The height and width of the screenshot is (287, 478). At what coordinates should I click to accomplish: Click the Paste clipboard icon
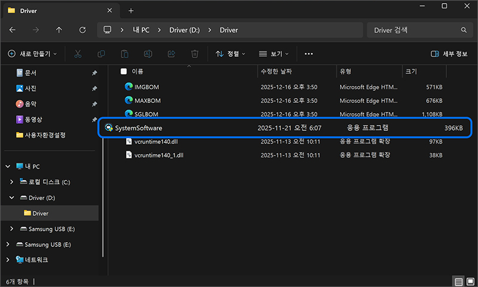(124, 54)
